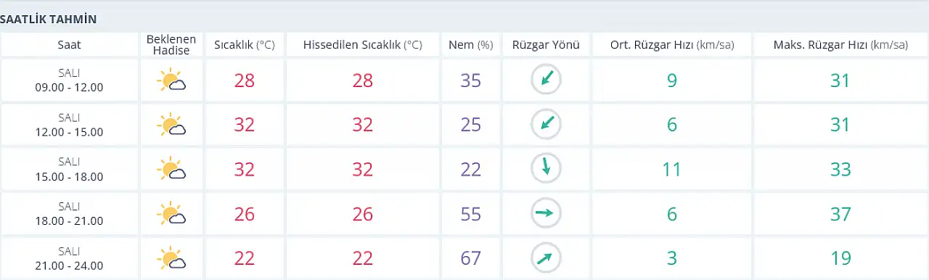Select the Rüzgar Yönü column header
929x280 pixels.
[x=546, y=45]
